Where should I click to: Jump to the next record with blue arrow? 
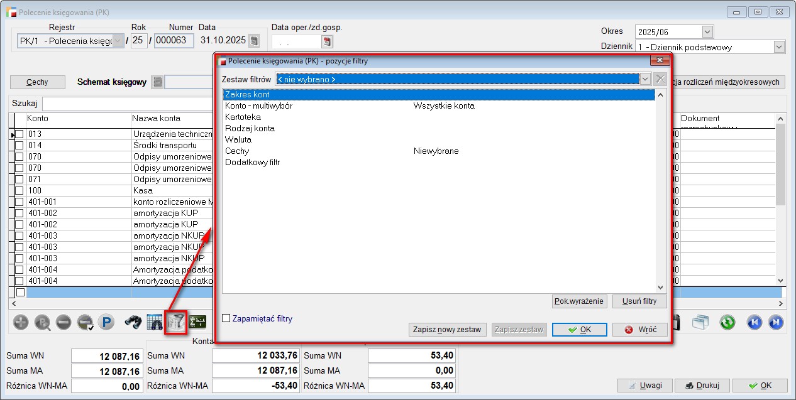(x=776, y=322)
